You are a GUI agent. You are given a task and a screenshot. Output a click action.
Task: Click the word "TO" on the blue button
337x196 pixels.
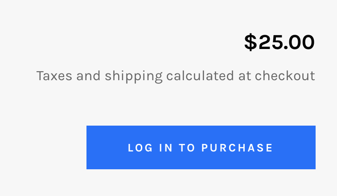tap(187, 148)
